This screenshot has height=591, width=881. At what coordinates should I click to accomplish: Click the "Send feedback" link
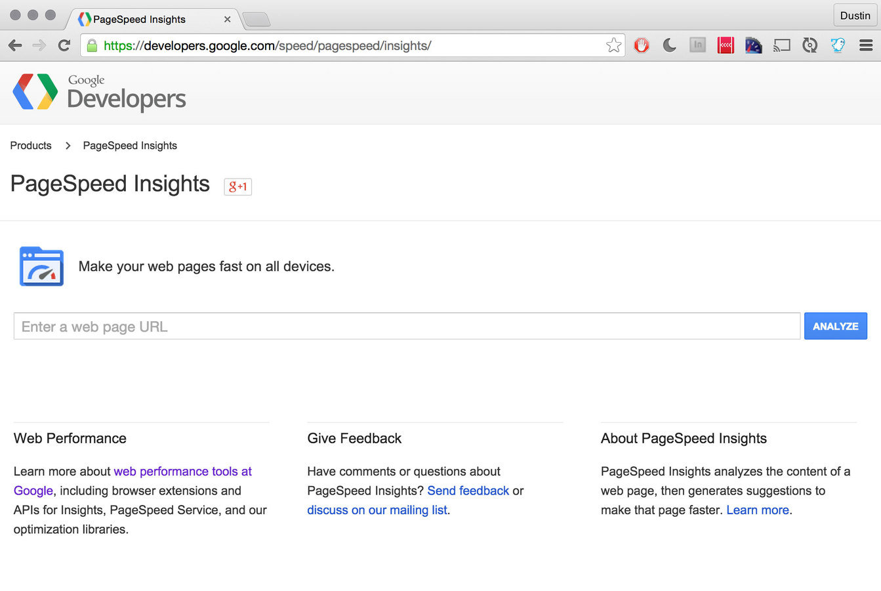pyautogui.click(x=468, y=491)
